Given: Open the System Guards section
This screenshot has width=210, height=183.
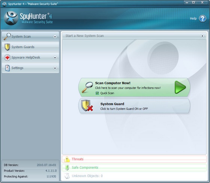Looking at the screenshot, I should point(30,47).
